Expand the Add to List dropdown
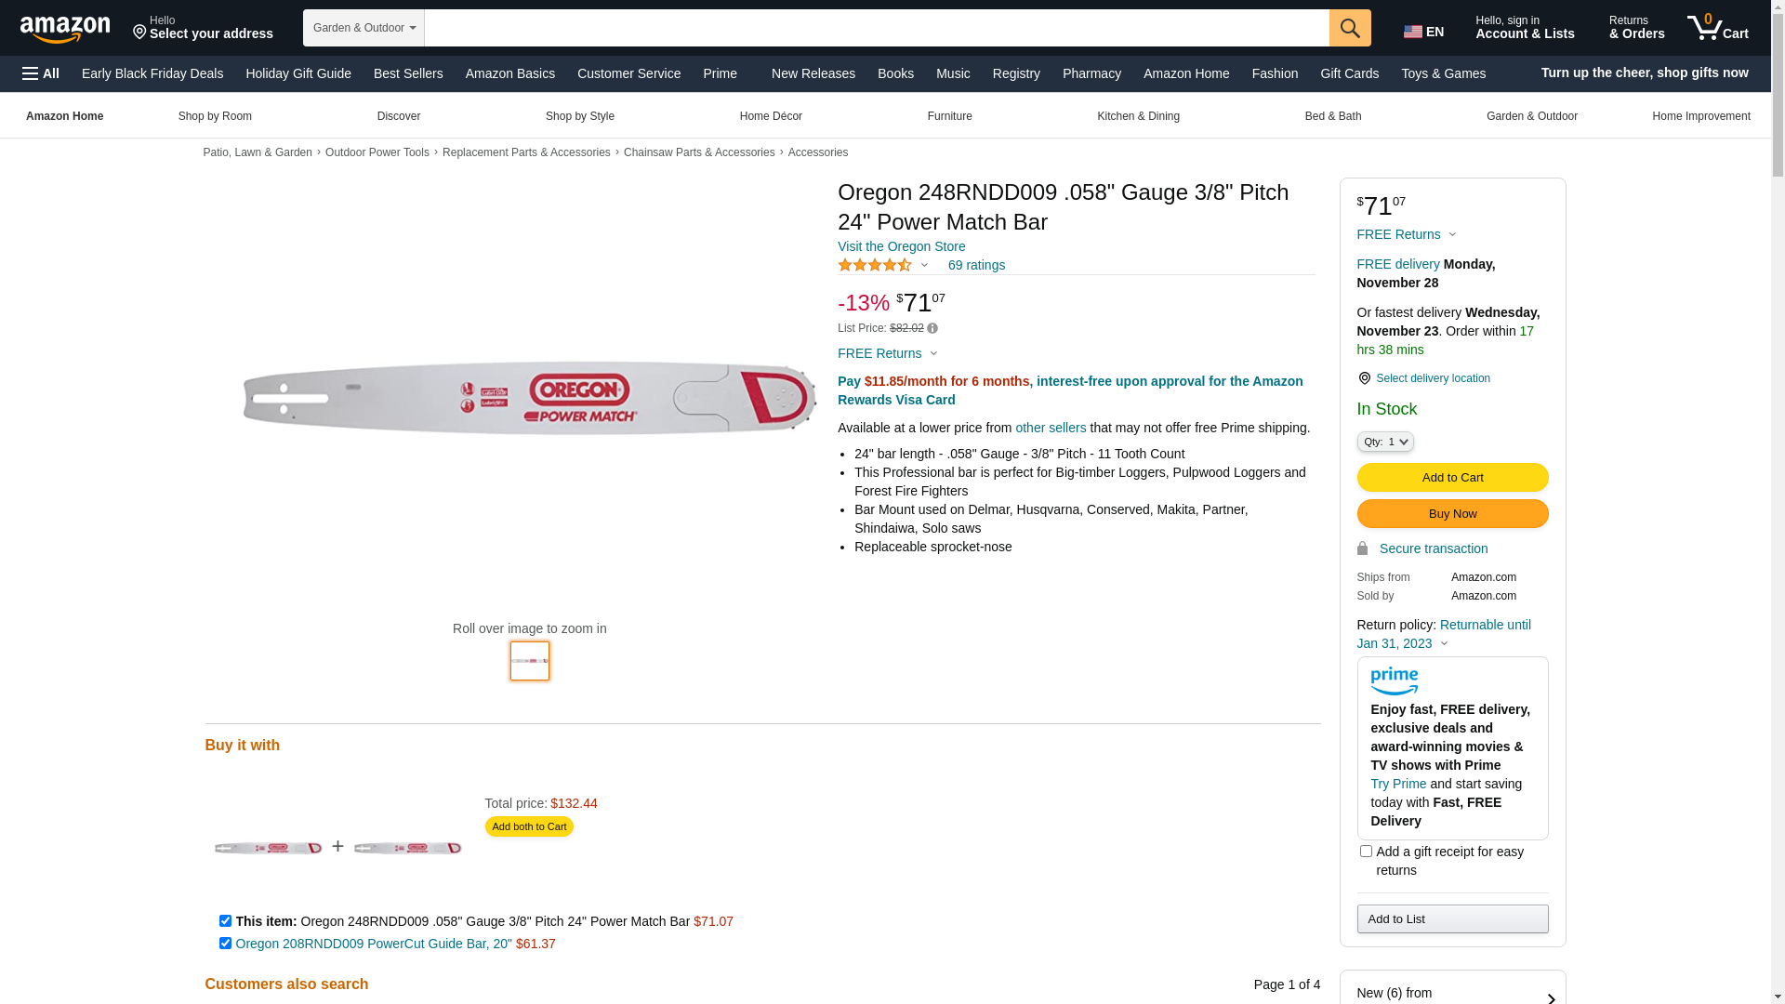 point(1452,919)
